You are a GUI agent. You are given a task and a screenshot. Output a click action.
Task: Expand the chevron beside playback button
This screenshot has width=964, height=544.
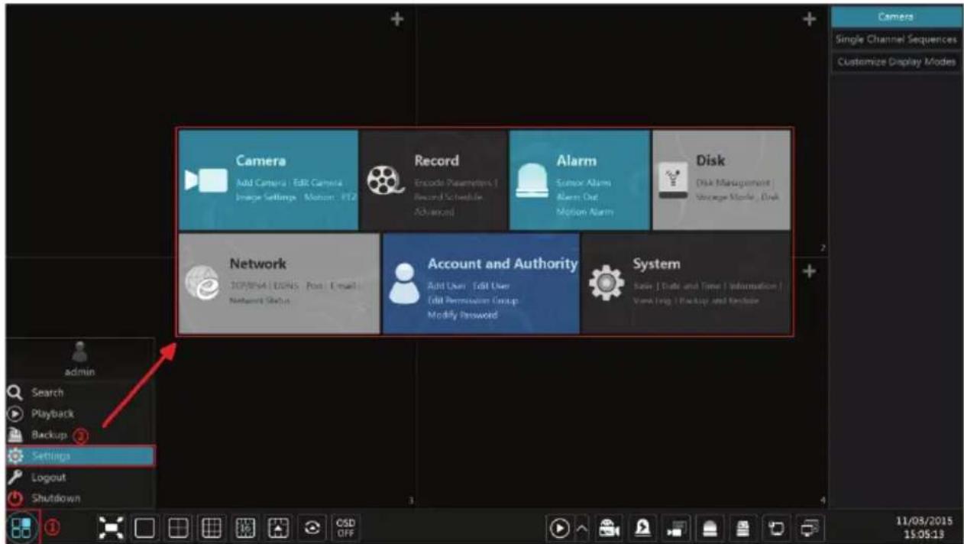(x=582, y=527)
